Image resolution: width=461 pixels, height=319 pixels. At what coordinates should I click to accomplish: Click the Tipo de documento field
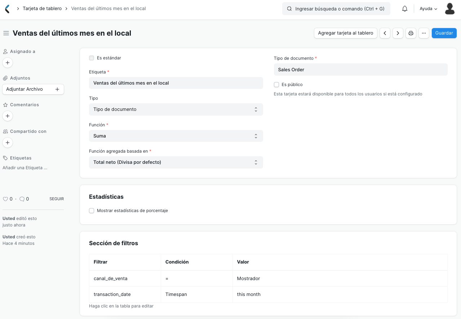click(x=360, y=69)
